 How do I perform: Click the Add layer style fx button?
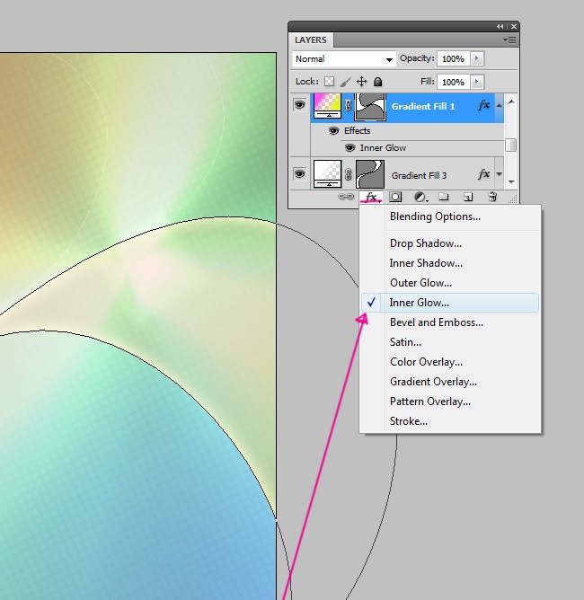[370, 197]
